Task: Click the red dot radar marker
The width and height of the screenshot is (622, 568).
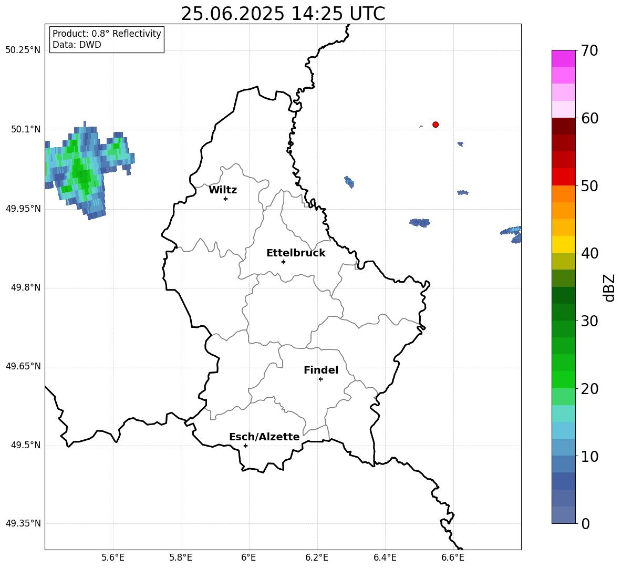Action: (x=435, y=125)
